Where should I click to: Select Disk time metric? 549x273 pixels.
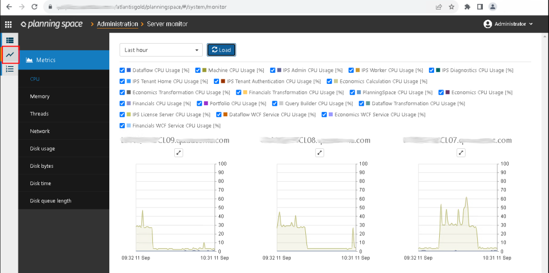[x=64, y=183]
